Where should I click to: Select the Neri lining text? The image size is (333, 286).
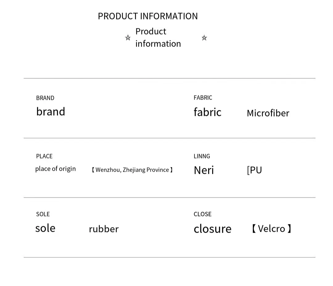click(203, 170)
